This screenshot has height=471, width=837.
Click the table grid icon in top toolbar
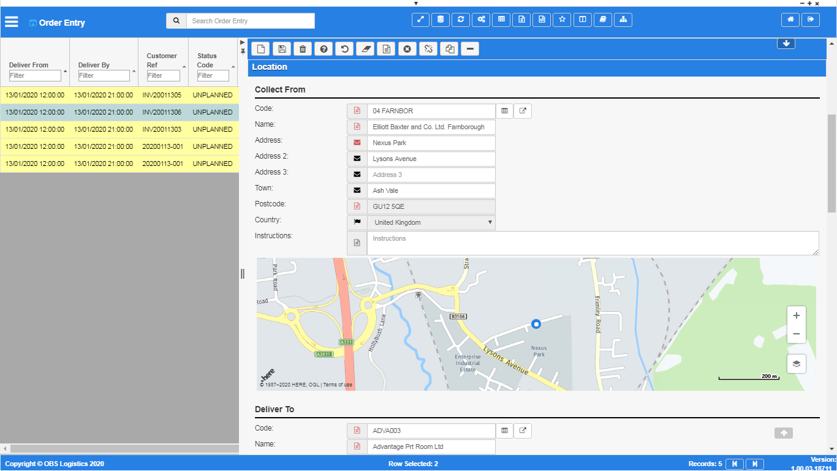(501, 20)
